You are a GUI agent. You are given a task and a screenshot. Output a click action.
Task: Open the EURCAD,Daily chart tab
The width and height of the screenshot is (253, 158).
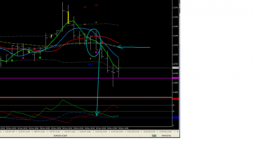coord(117,132)
